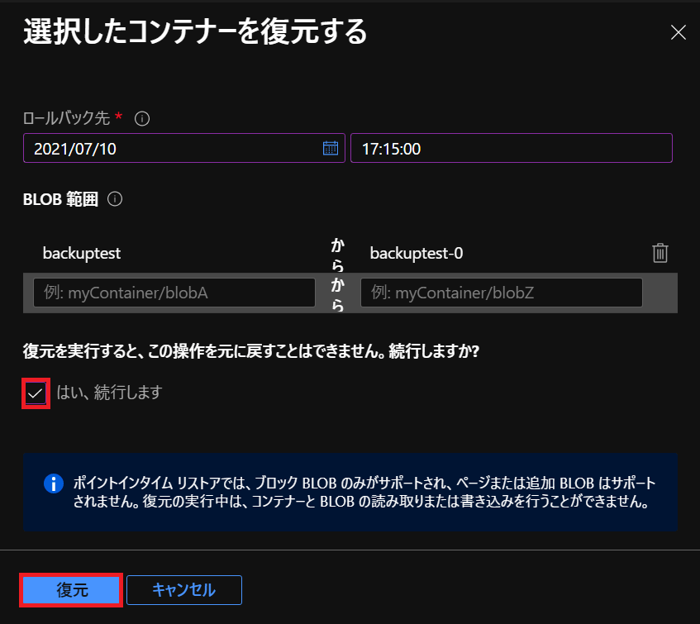Edit the rollback time field 17:15:00
The height and width of the screenshot is (624, 700).
512,148
